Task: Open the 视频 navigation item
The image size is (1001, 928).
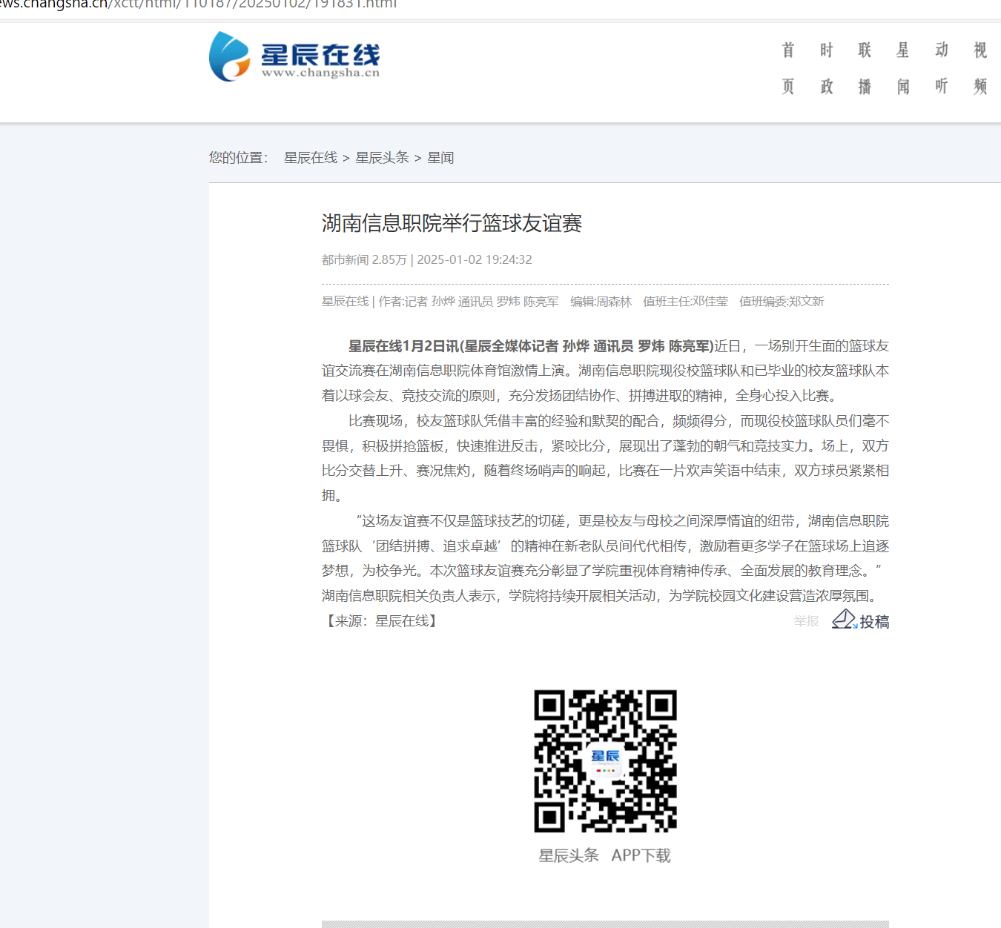Action: pos(979,68)
